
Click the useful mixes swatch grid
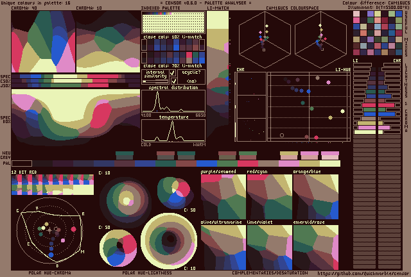[x=378, y=33]
